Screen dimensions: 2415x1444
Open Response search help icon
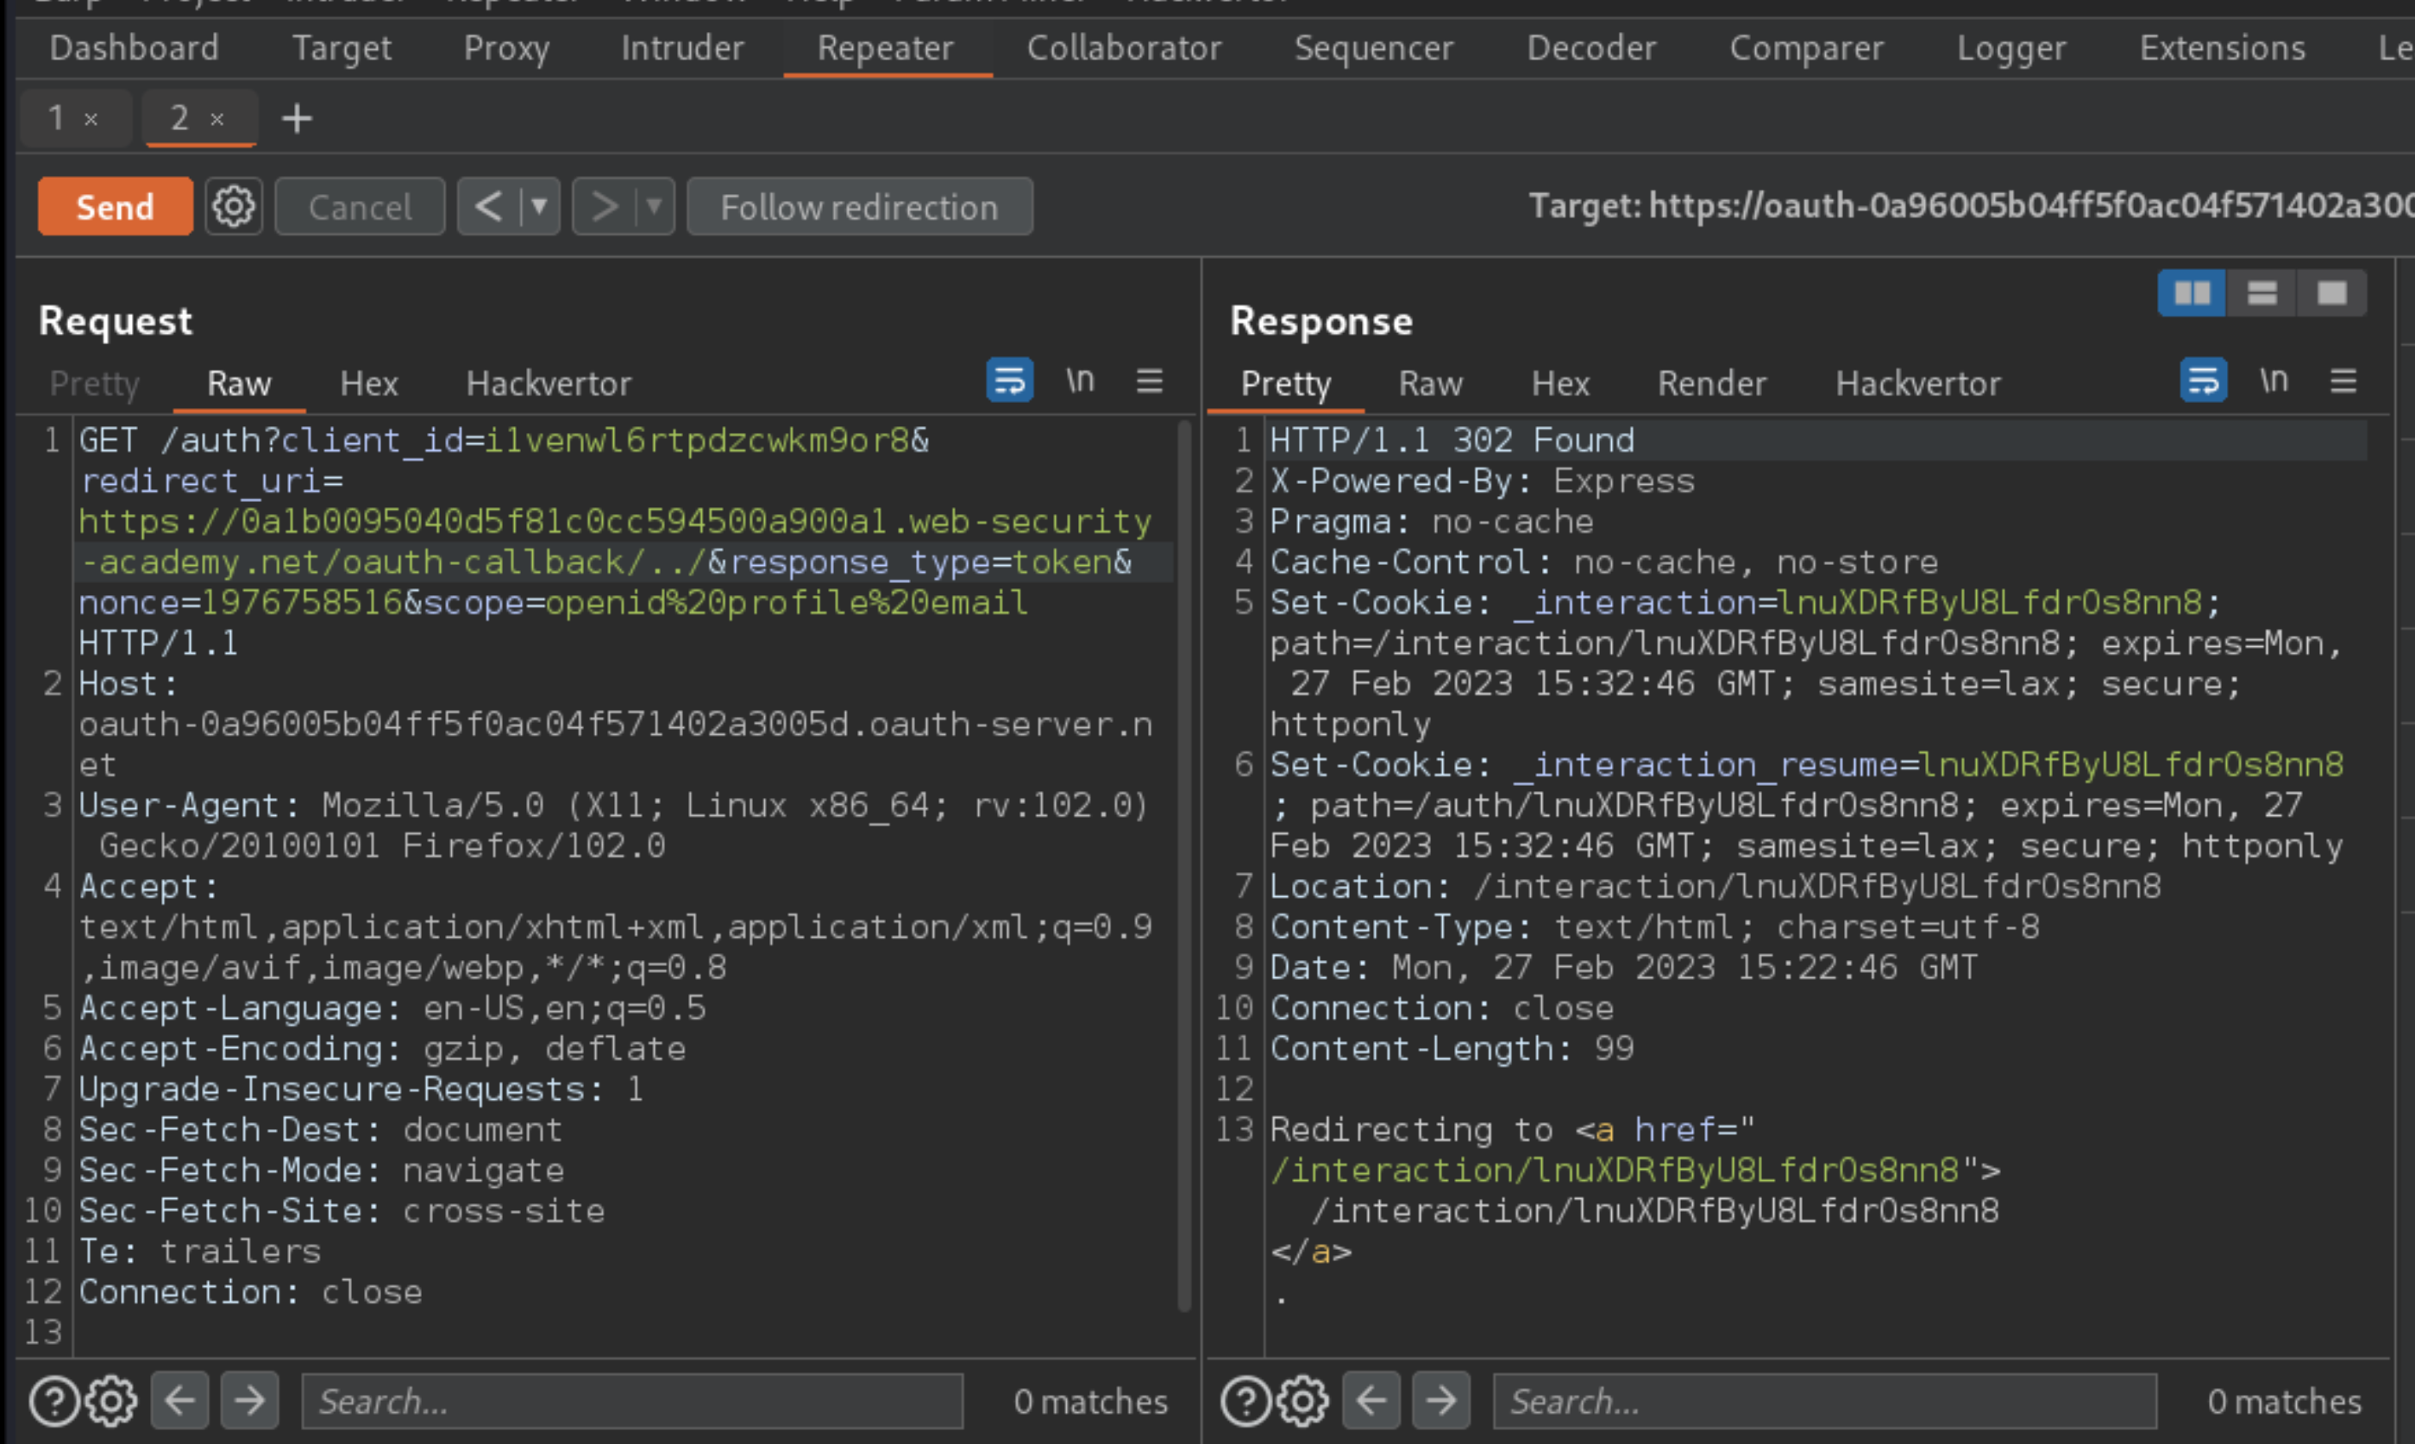click(1247, 1401)
